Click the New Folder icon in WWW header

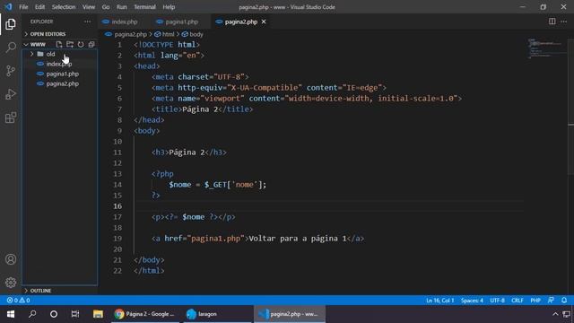tap(70, 44)
